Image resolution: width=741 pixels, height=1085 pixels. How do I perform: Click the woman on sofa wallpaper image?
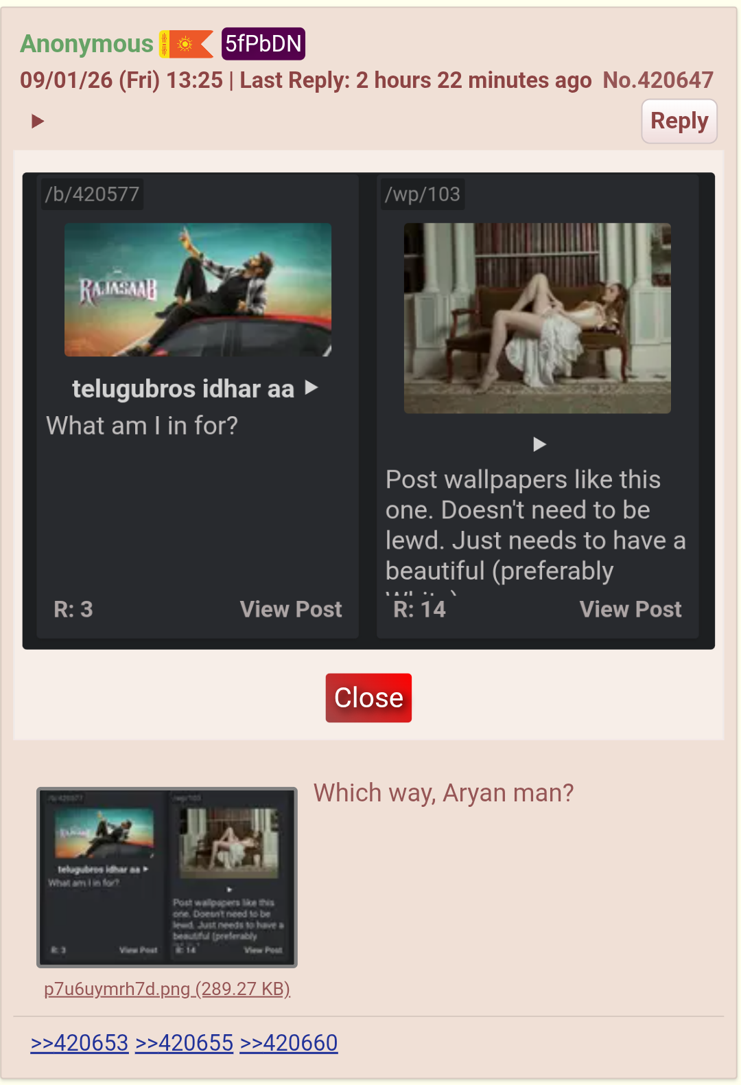[x=537, y=318]
